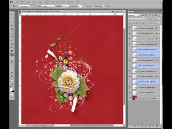
Task: Hide the topmost layer in Layers panel
Action: 130,28
